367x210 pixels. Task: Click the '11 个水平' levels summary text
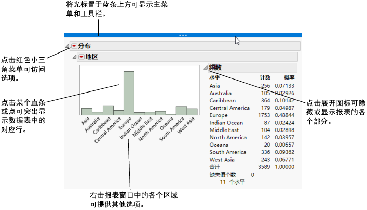233,182
